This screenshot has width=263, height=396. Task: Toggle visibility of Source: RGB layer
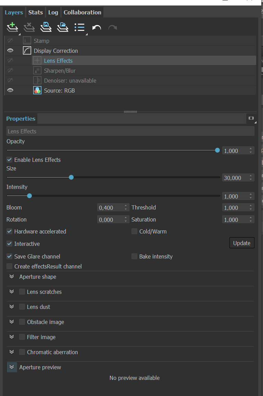click(x=10, y=90)
